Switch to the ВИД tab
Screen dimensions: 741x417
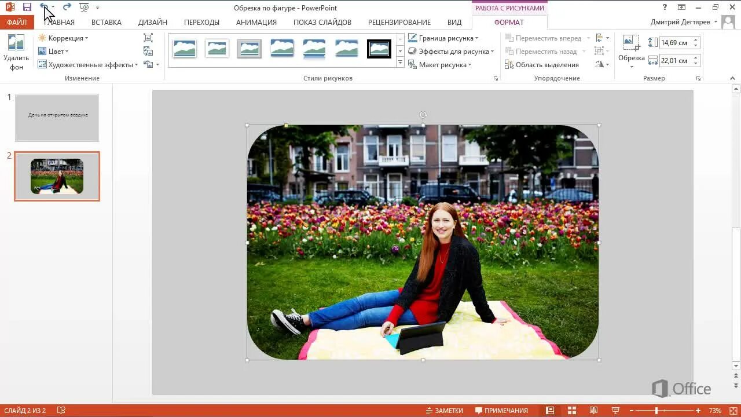tap(454, 22)
